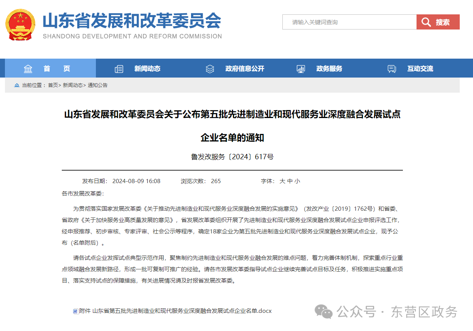Image resolution: width=473 pixels, height=331 pixels.
Task: Click the docx attachment file icon
Action: [x=76, y=311]
